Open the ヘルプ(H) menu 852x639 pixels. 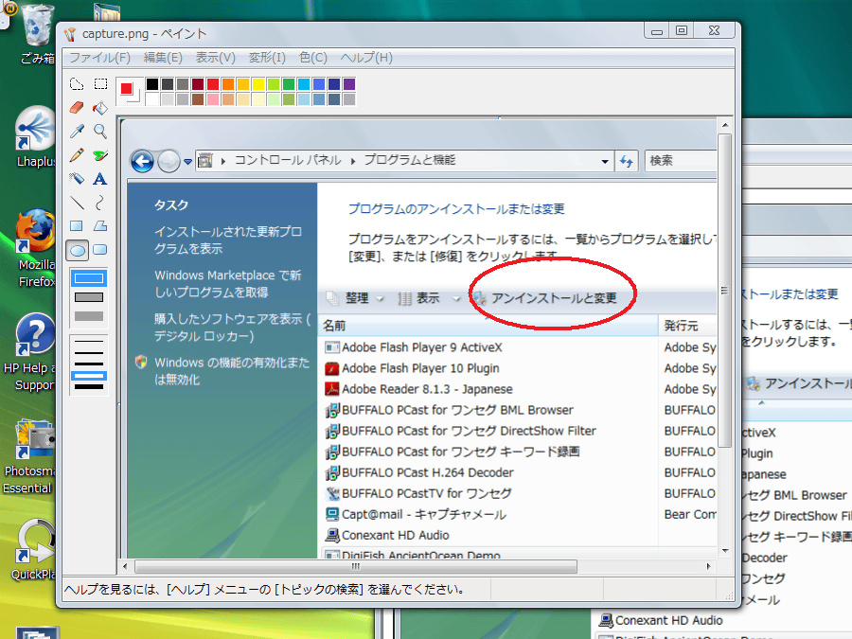tap(366, 58)
